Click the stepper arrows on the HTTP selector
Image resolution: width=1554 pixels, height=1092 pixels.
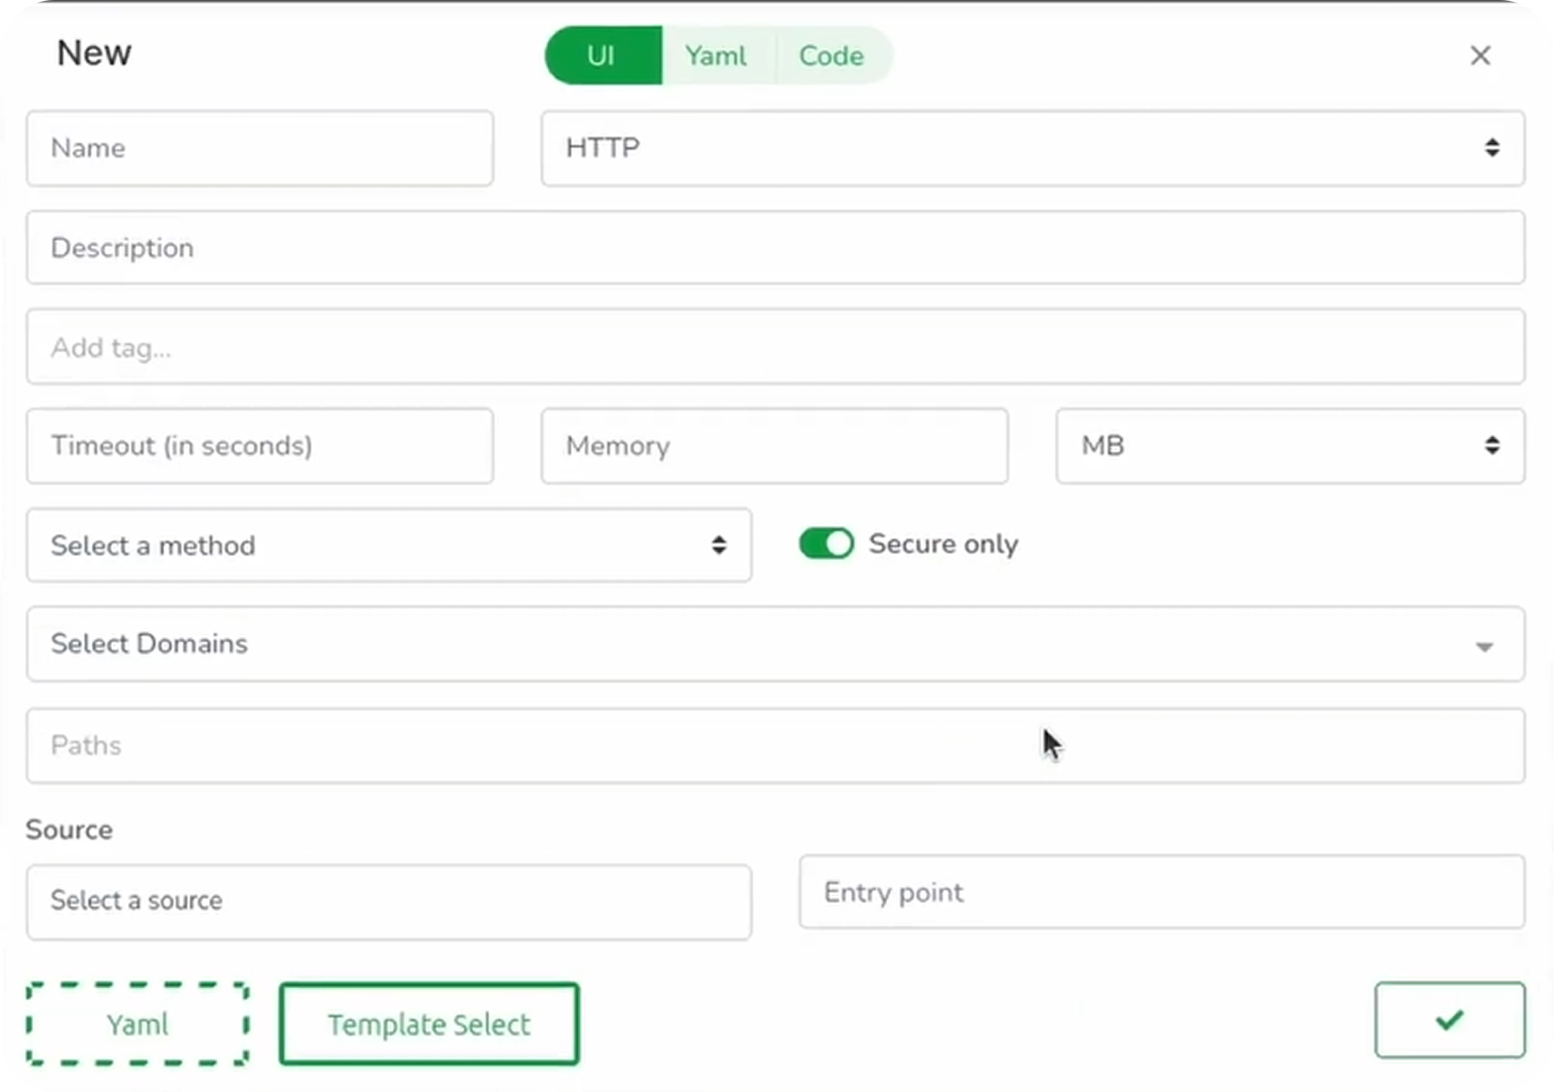1493,147
